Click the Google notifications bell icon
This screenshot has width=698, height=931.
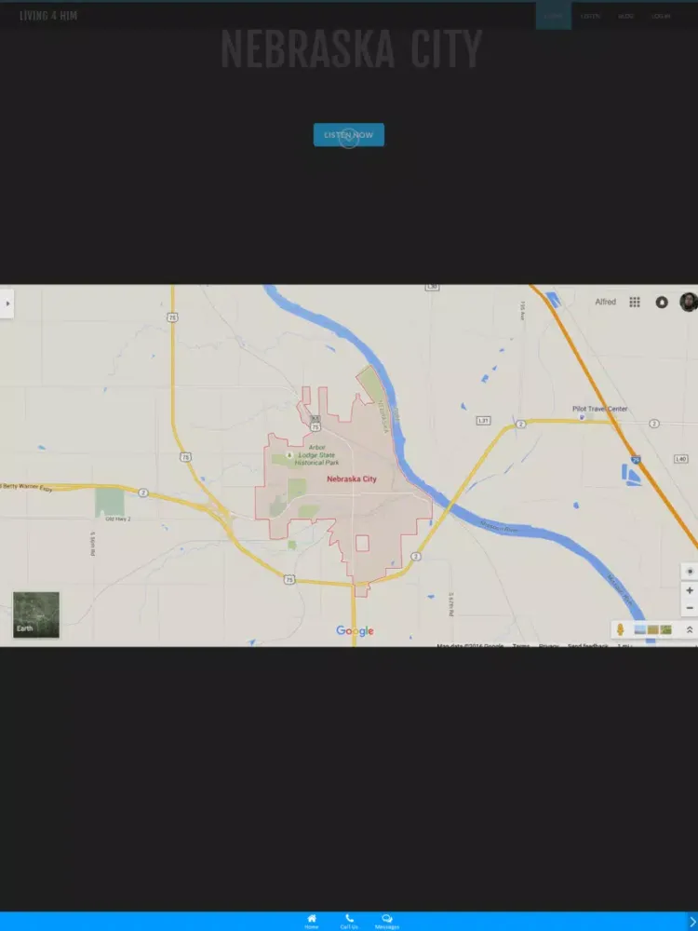tap(662, 302)
